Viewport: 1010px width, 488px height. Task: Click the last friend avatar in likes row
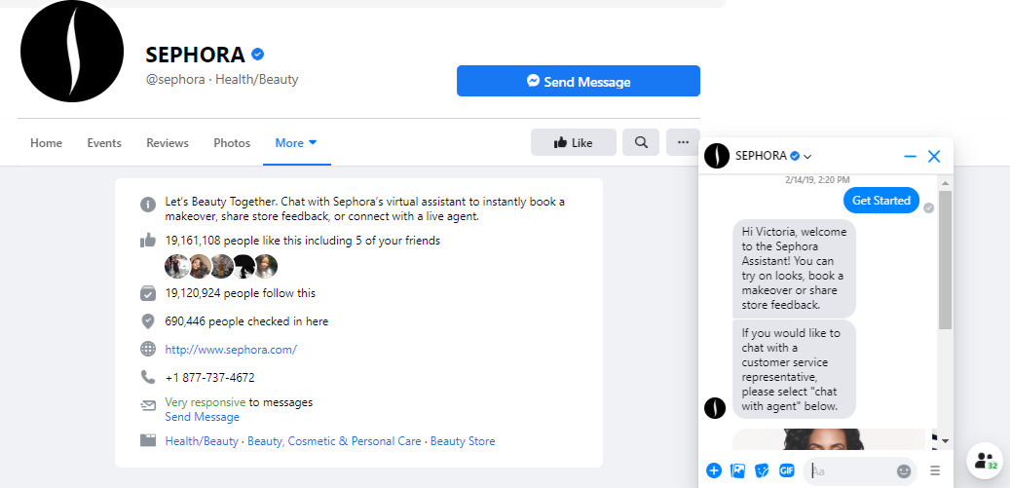pos(266,266)
